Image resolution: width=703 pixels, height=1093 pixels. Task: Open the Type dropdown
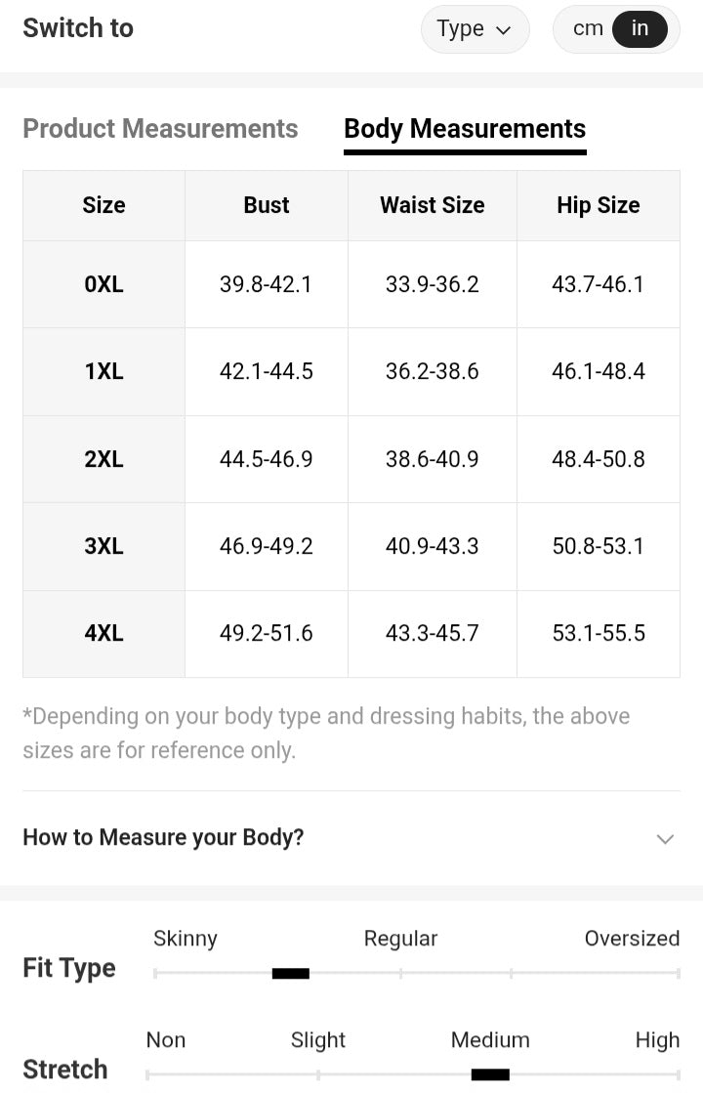475,29
